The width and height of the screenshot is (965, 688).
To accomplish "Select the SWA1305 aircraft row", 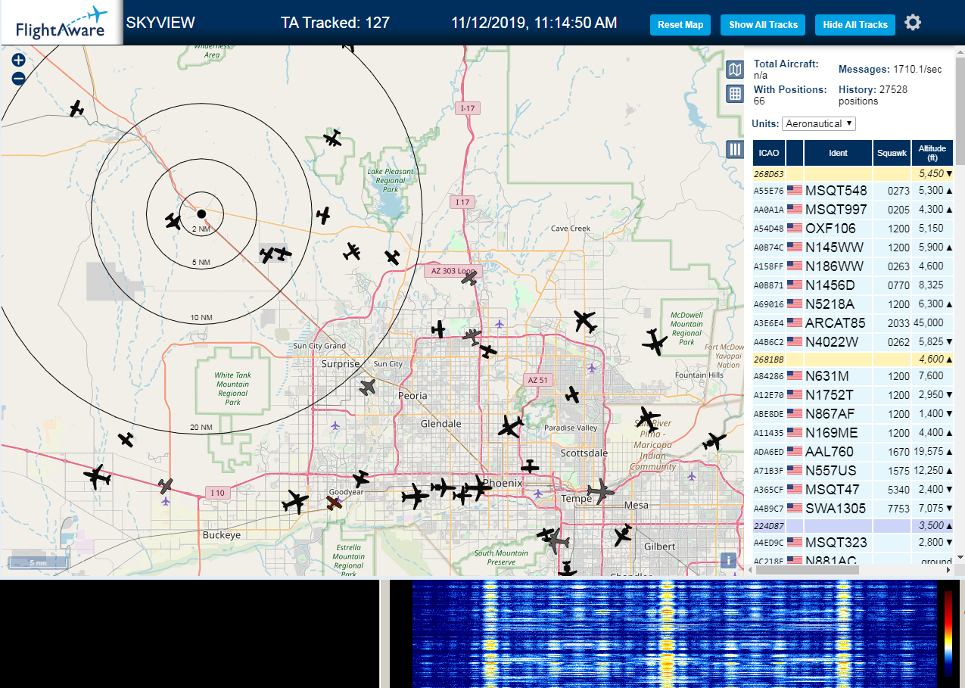I will coord(853,509).
